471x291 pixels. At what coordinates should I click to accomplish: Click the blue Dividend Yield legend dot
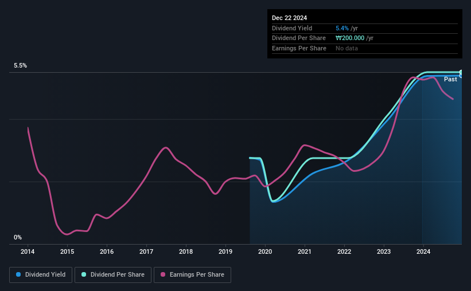pyautogui.click(x=18, y=274)
